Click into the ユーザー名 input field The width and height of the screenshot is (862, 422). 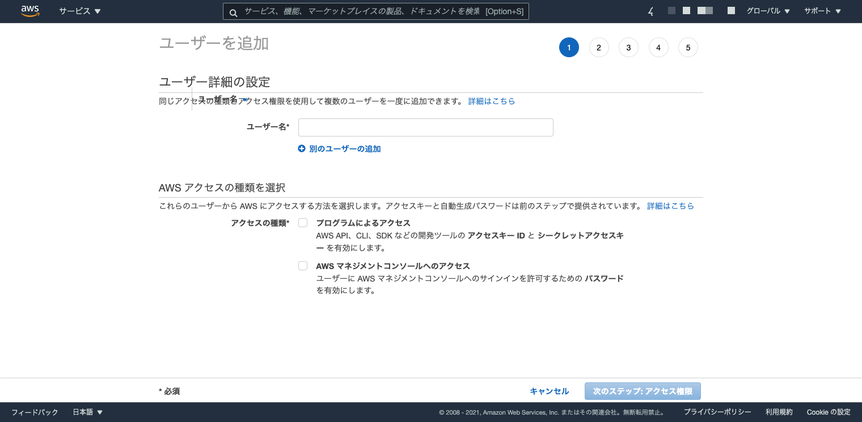(426, 127)
